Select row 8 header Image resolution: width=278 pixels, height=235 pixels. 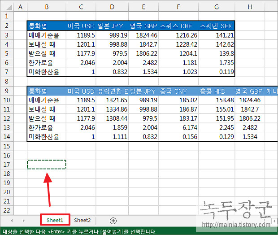pyautogui.click(x=7, y=82)
